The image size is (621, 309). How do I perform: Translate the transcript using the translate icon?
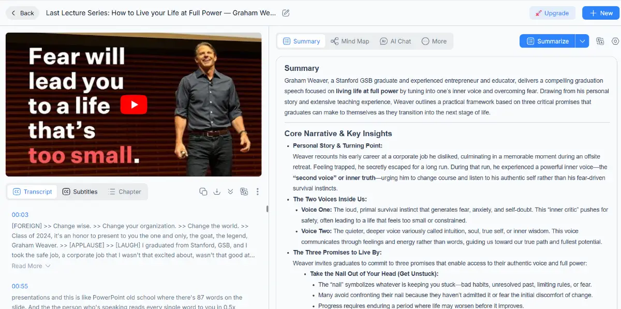pyautogui.click(x=244, y=192)
